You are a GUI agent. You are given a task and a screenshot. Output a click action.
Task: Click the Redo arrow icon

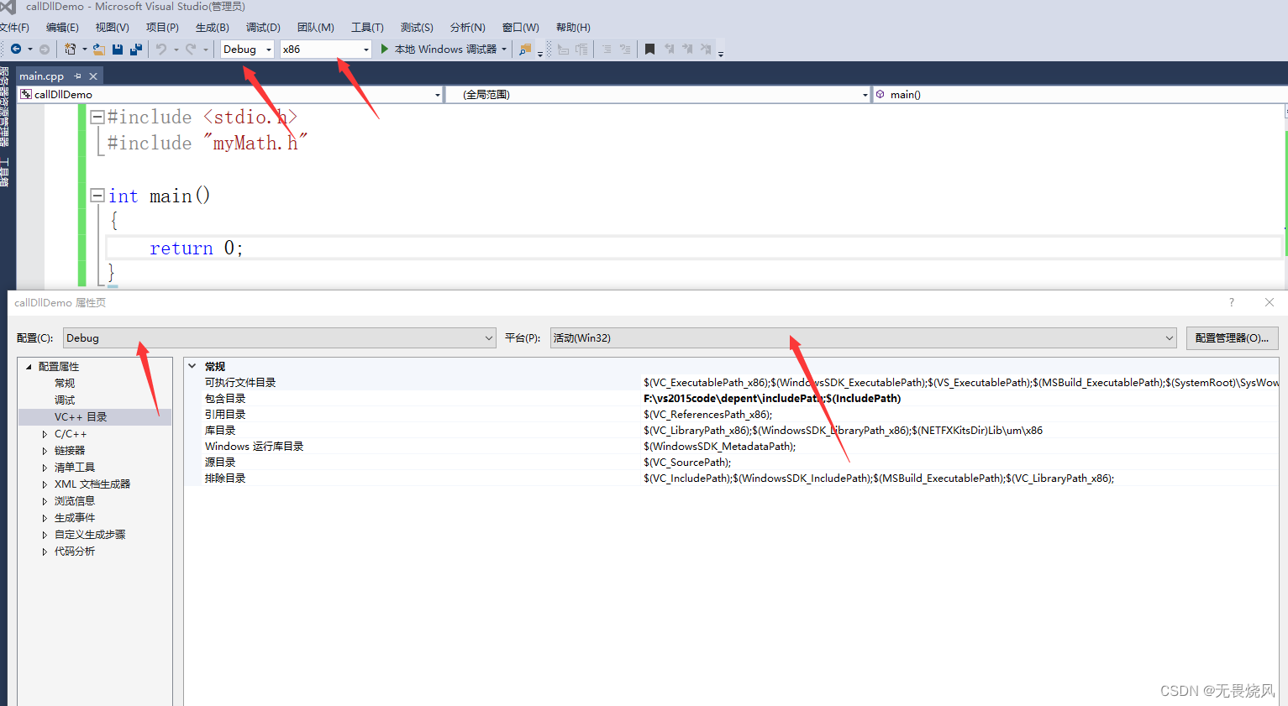191,50
